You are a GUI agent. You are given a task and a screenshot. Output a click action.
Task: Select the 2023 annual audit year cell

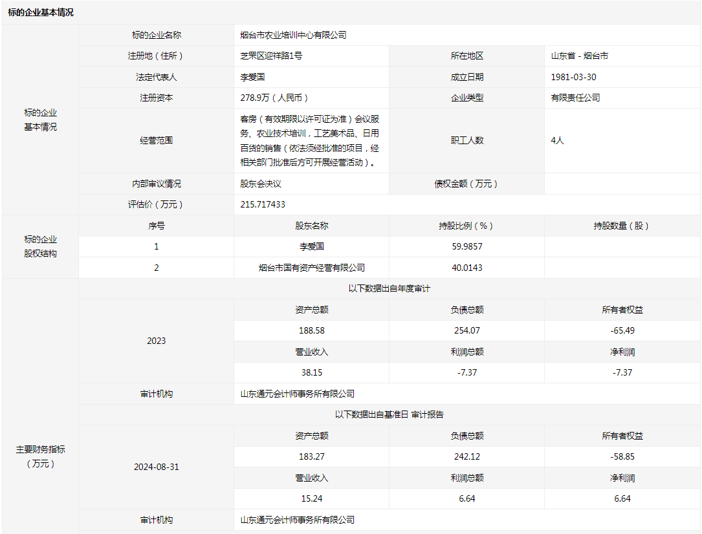point(156,341)
